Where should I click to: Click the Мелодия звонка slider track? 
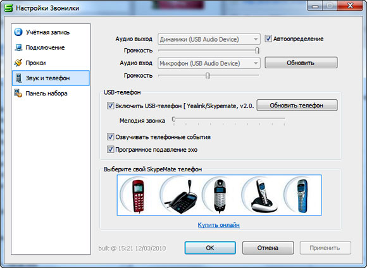click(x=229, y=119)
